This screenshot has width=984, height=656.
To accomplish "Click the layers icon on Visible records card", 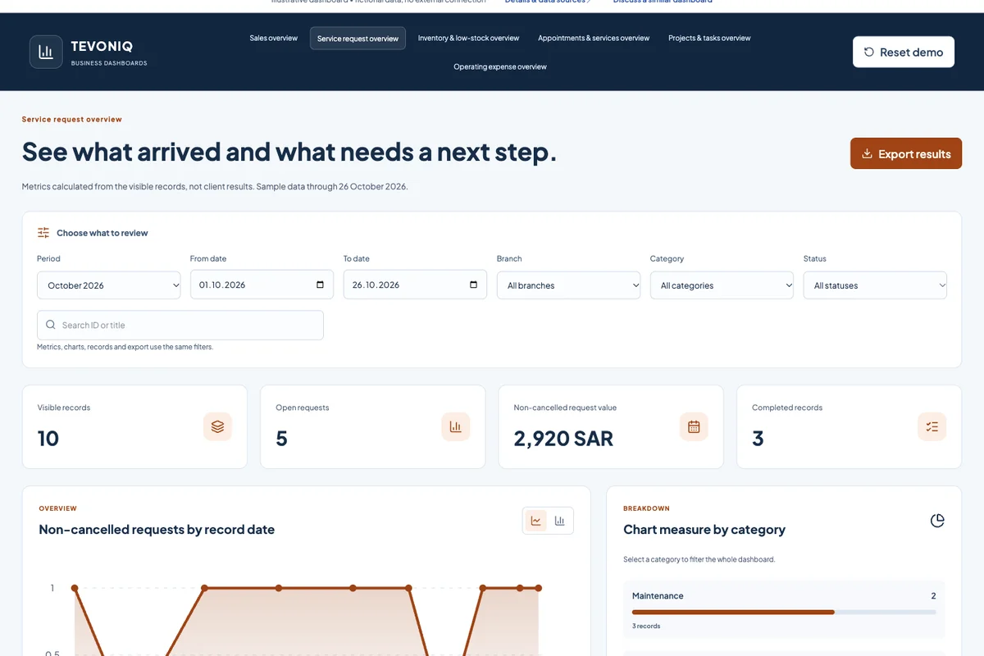I will pyautogui.click(x=217, y=426).
